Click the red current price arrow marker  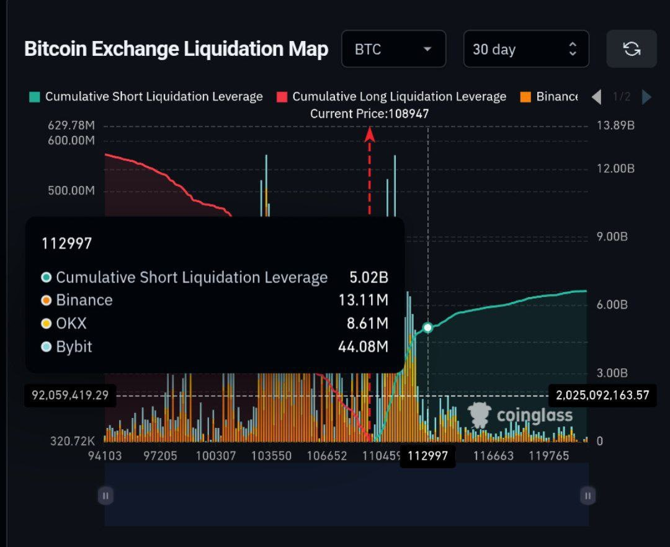point(370,135)
